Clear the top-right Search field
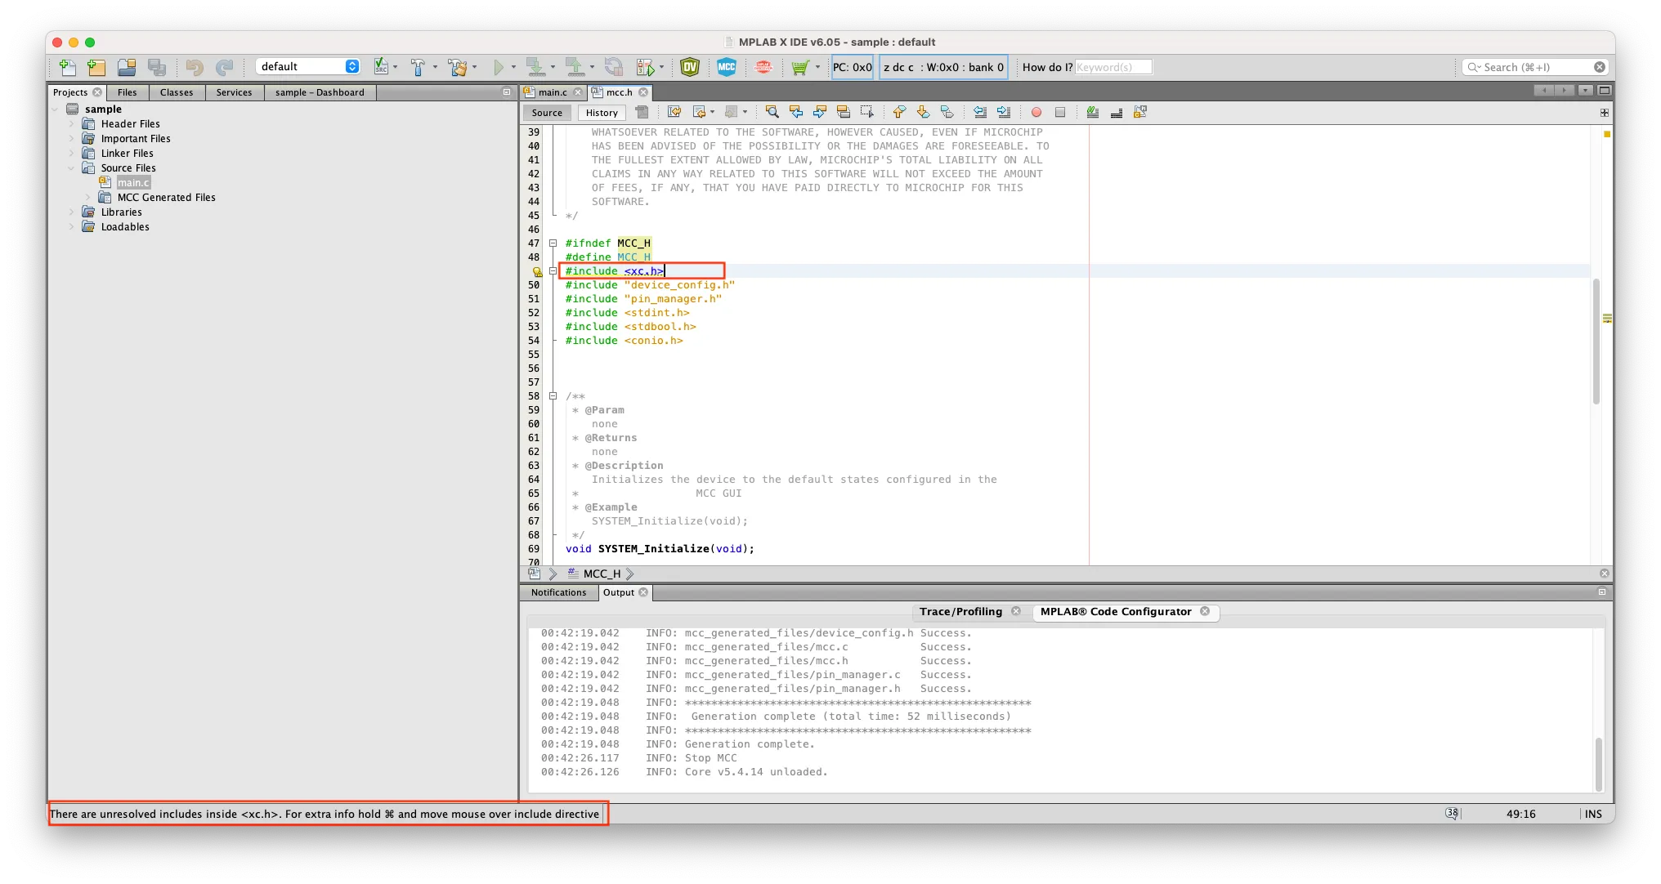The image size is (1661, 884). (x=1600, y=67)
